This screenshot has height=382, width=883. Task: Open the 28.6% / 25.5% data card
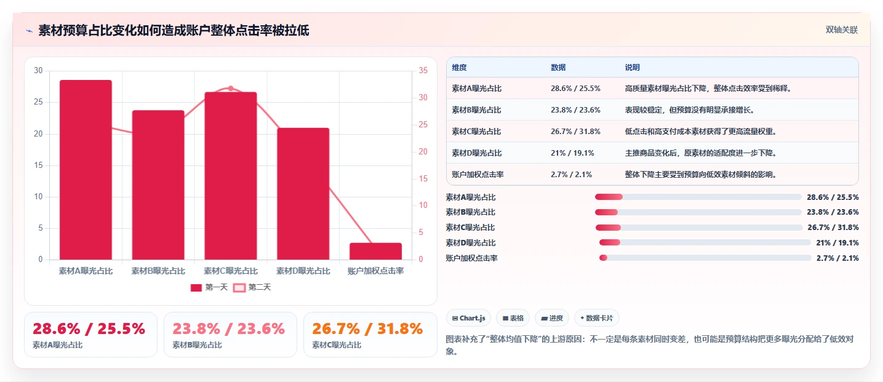tap(90, 335)
